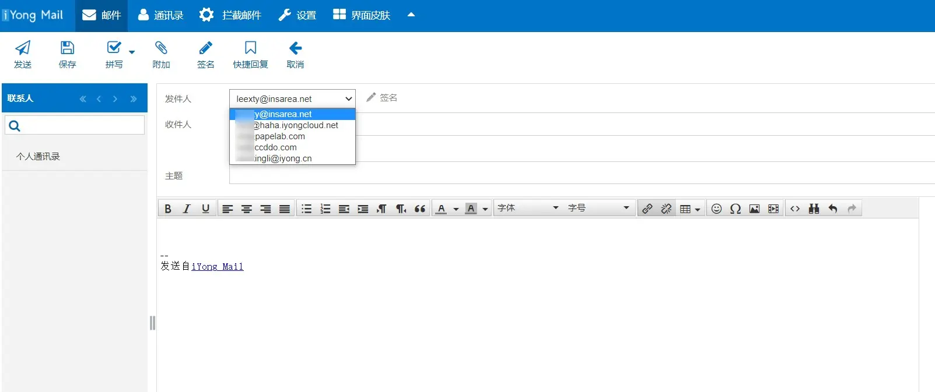Open quick reply (快捷回复) bookmark icon

pyautogui.click(x=250, y=48)
